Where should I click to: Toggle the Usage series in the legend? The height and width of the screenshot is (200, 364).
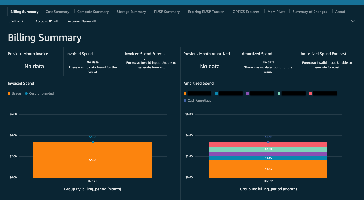[14, 93]
